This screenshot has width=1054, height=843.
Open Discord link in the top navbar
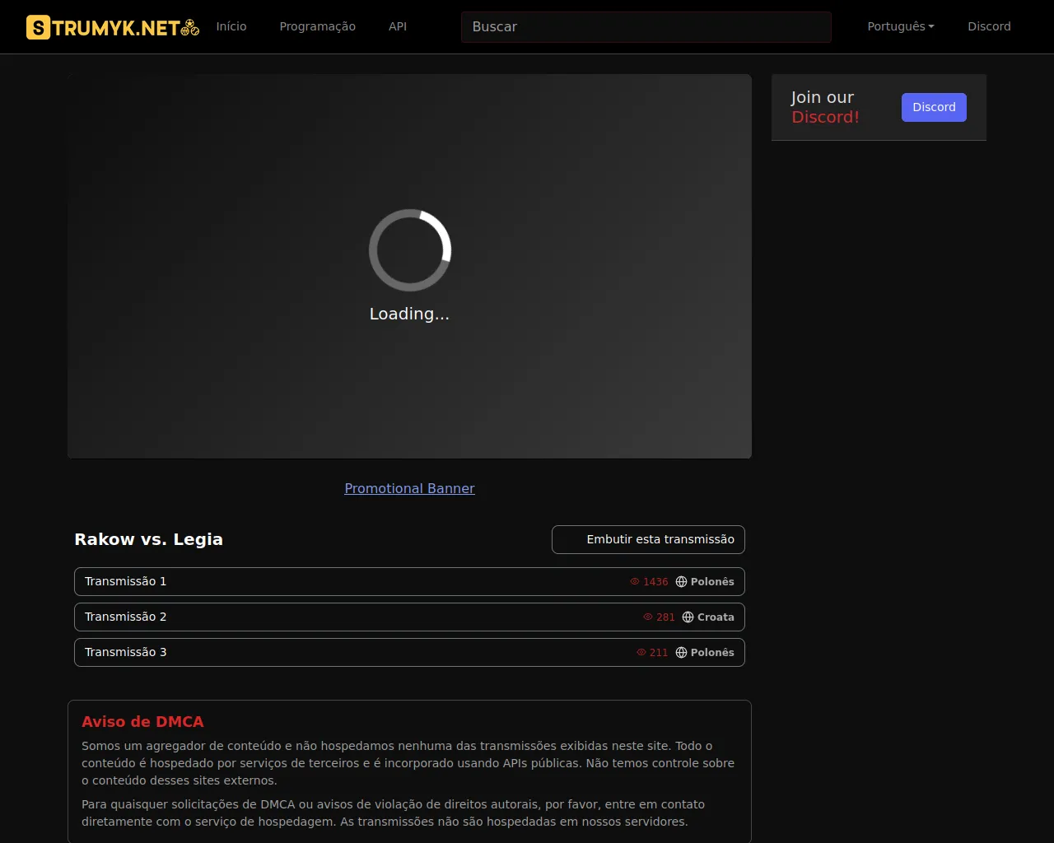(x=989, y=26)
